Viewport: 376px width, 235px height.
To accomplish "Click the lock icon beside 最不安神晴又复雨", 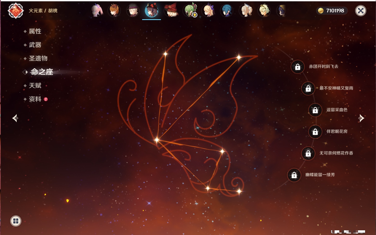I will tap(308, 88).
